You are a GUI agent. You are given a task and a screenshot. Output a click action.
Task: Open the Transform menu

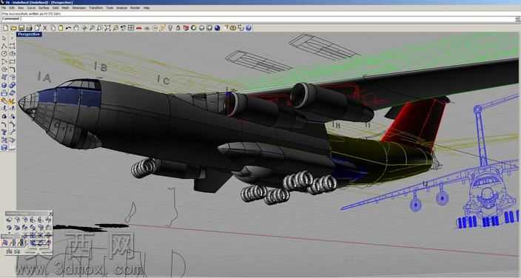coord(96,7)
